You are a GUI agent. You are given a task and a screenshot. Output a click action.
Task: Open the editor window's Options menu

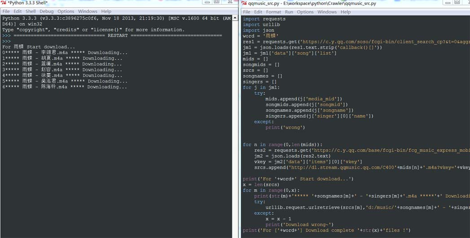point(305,12)
